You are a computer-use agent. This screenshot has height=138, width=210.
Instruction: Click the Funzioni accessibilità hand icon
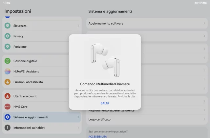[x=8, y=82]
